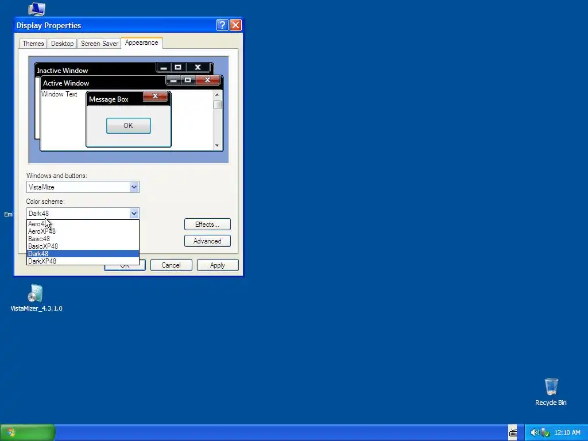The height and width of the screenshot is (441, 588).
Task: Switch to the Desktop tab
Action: click(x=62, y=44)
